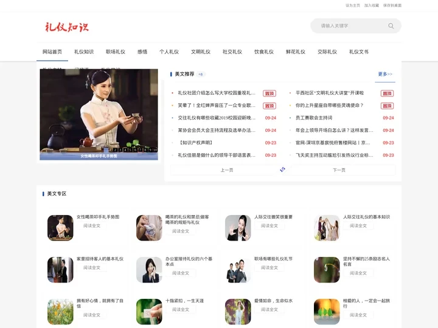Go to the 感悟 navigation item
Image resolution: width=438 pixels, height=328 pixels.
[x=142, y=52]
